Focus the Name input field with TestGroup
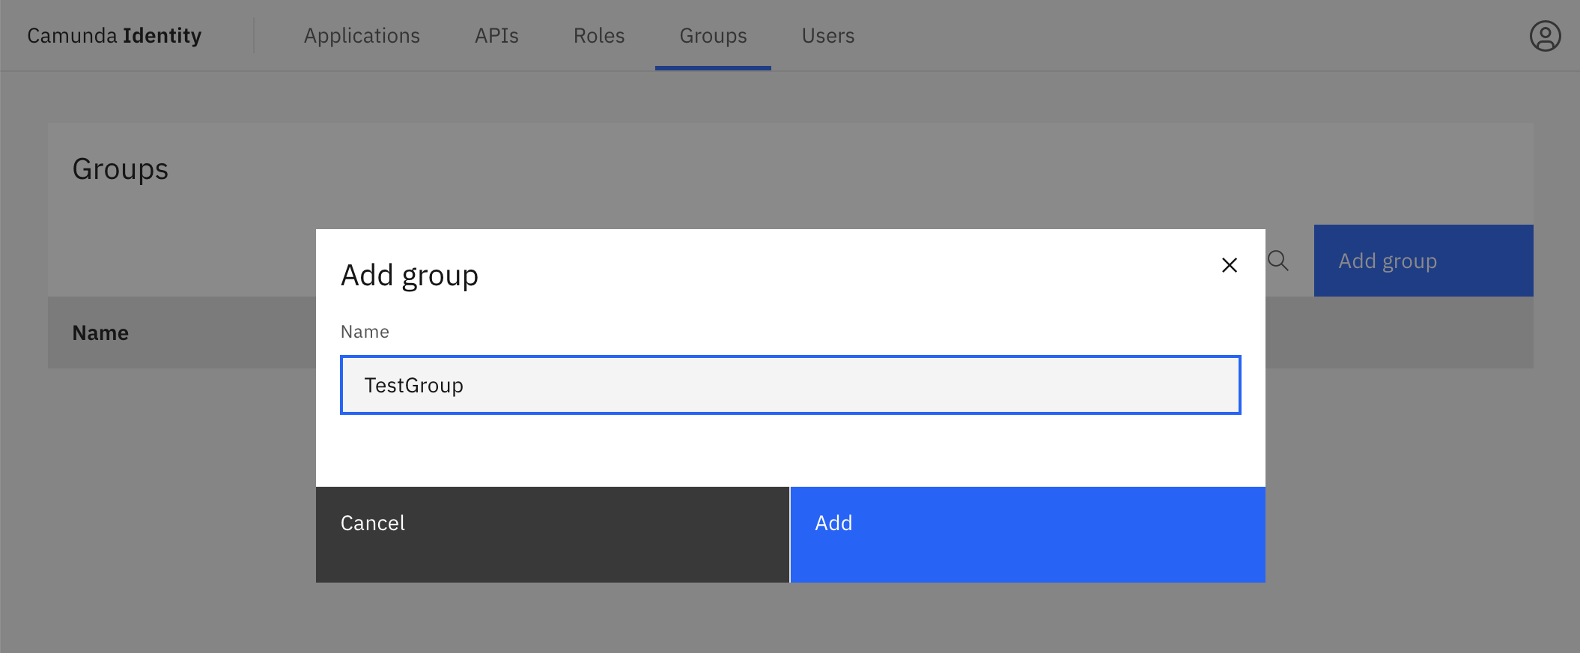This screenshot has width=1580, height=653. (x=791, y=385)
